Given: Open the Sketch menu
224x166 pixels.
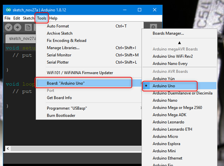Looking at the screenshot, I should pos(28,18).
